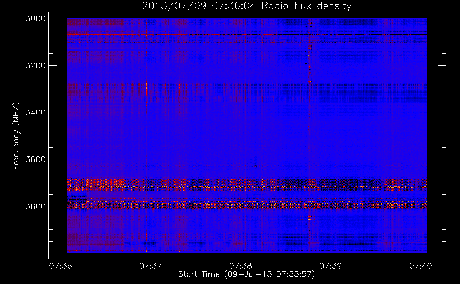Click the '07:40' time axis label

pos(421,266)
